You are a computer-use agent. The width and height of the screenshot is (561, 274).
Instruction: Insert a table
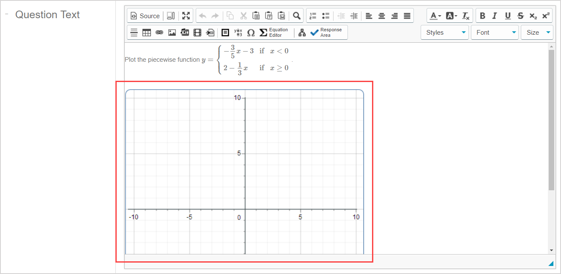coord(147,32)
